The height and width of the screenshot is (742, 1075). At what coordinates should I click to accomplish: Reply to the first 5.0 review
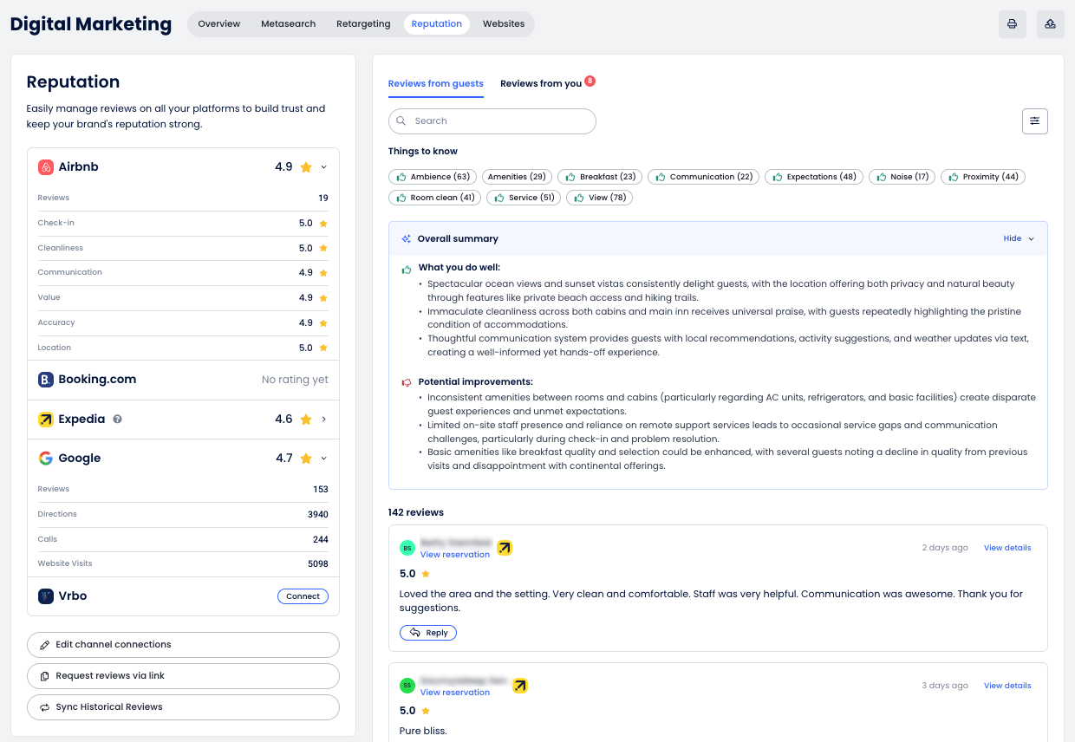click(428, 633)
